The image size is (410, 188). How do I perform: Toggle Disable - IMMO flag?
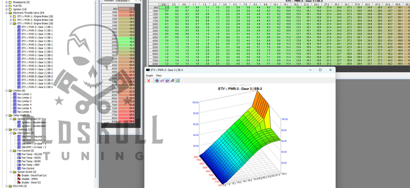click(30, 179)
